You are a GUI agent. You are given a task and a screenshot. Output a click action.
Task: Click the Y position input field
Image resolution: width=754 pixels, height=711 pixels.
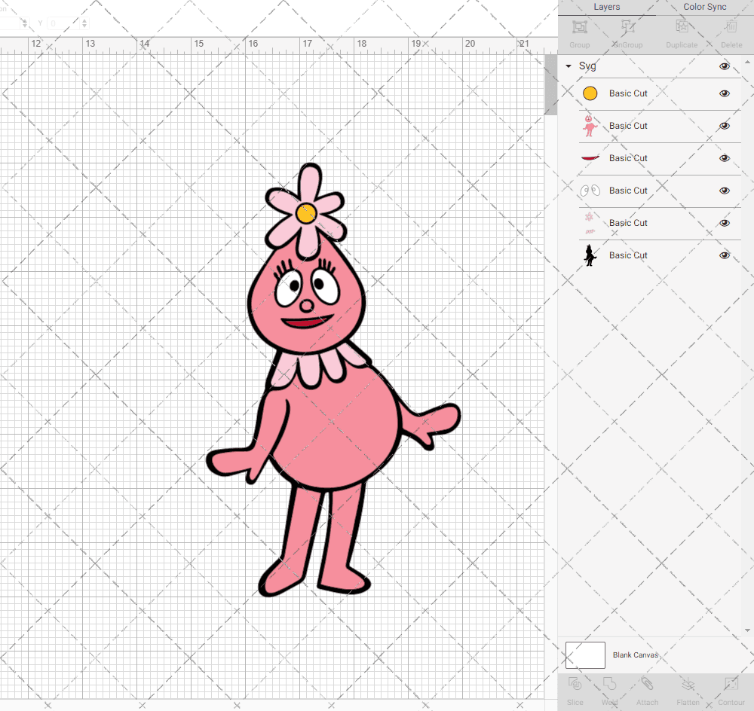pyautogui.click(x=63, y=23)
